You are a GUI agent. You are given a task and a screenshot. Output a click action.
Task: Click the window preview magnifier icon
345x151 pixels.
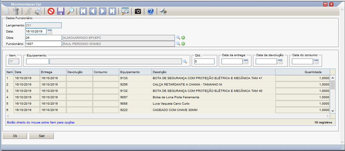point(125,11)
